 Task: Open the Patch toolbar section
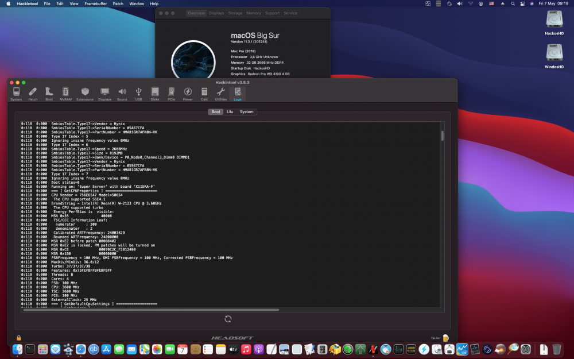pos(33,94)
